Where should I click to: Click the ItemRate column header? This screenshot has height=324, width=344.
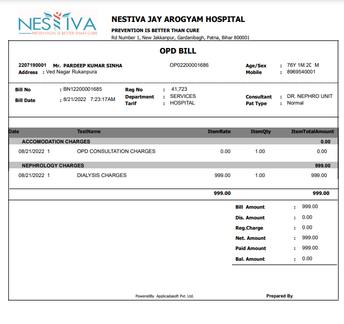click(x=219, y=132)
